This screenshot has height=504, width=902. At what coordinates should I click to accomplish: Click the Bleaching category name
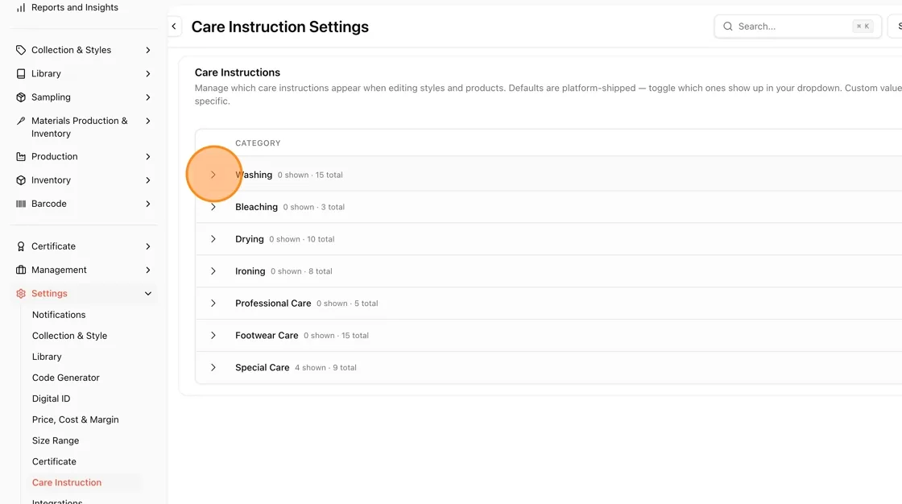tap(257, 207)
